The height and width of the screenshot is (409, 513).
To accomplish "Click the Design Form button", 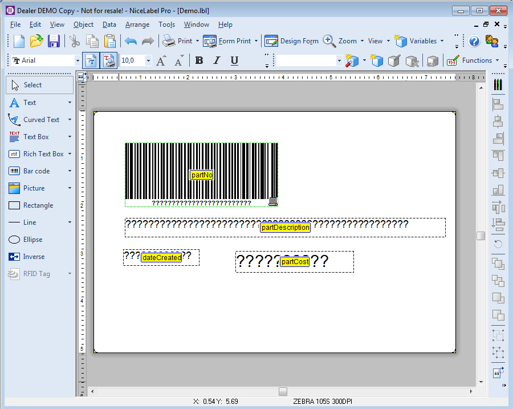I will click(x=291, y=41).
